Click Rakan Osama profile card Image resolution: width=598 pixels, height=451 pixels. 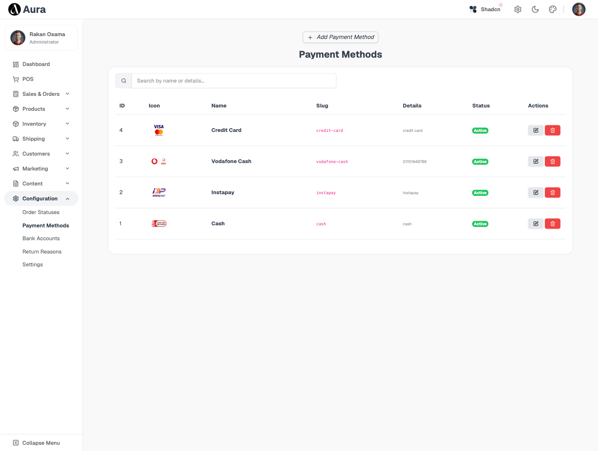tap(41, 38)
